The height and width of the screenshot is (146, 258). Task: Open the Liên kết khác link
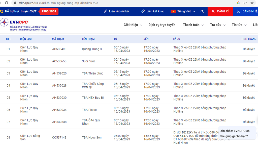click(x=153, y=11)
